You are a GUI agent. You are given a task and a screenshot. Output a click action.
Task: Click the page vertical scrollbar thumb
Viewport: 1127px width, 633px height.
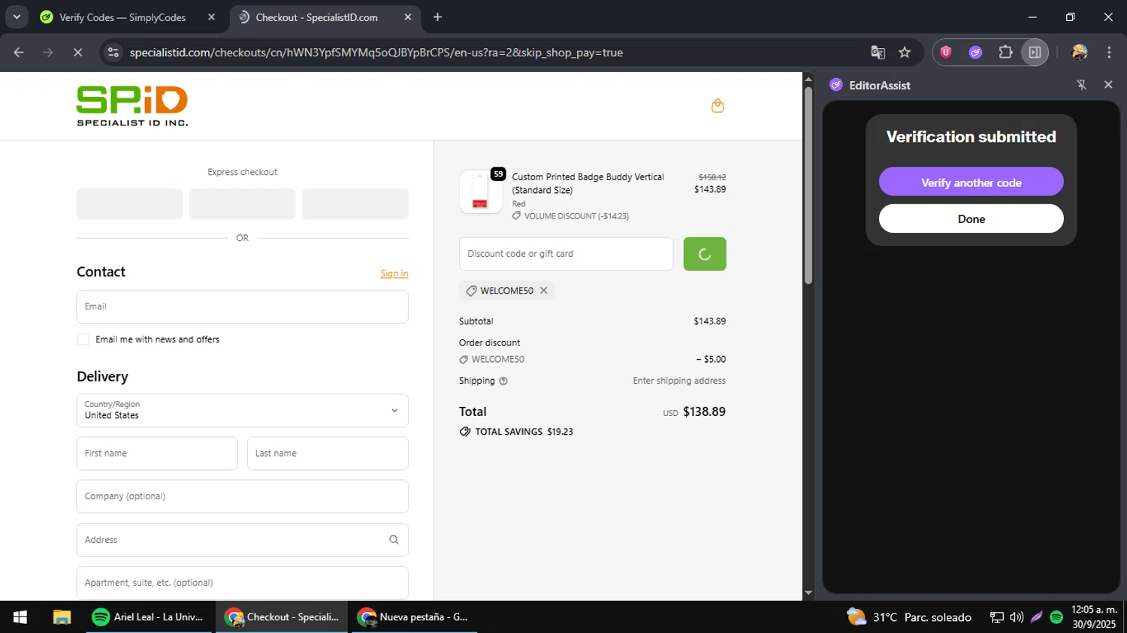click(x=808, y=185)
